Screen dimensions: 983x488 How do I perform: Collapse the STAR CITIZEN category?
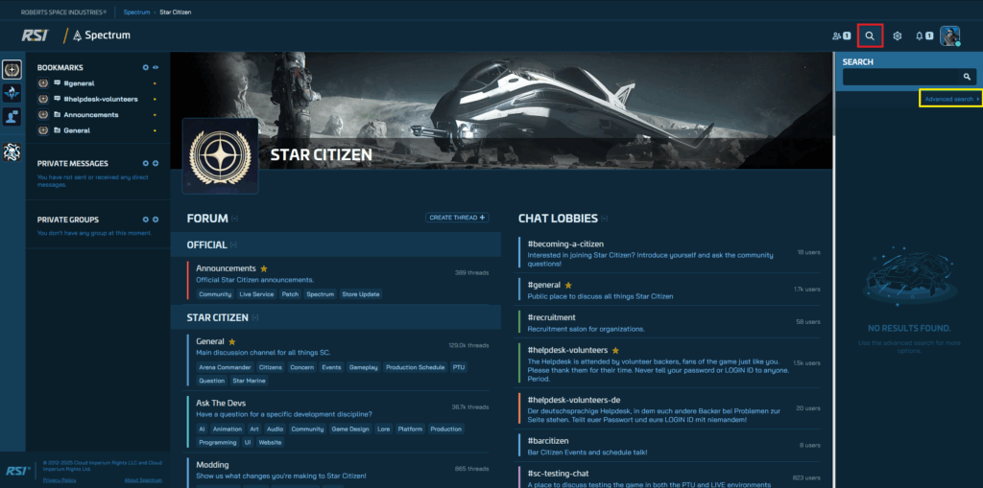[254, 317]
